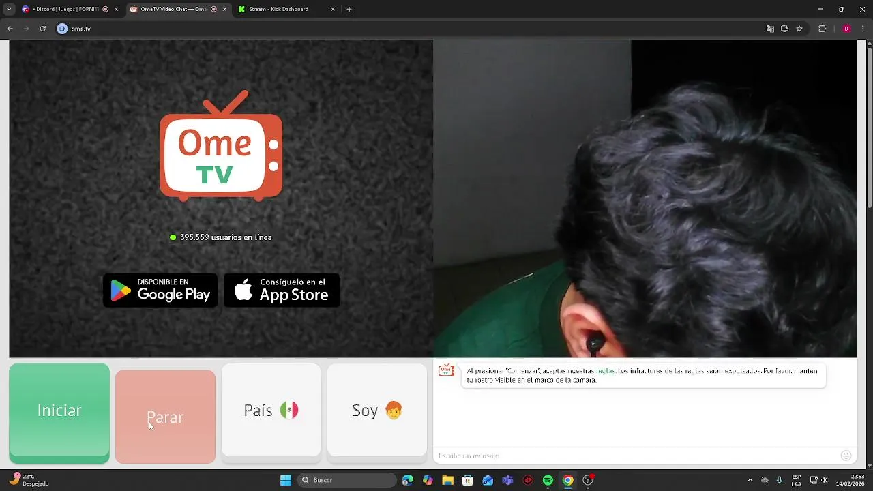Go back to the previous page
The height and width of the screenshot is (491, 873).
pyautogui.click(x=10, y=29)
